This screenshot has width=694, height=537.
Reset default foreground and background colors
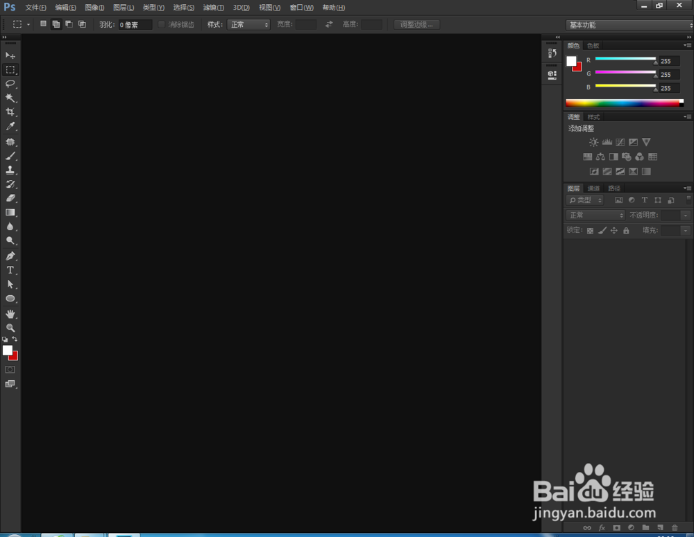click(x=5, y=340)
